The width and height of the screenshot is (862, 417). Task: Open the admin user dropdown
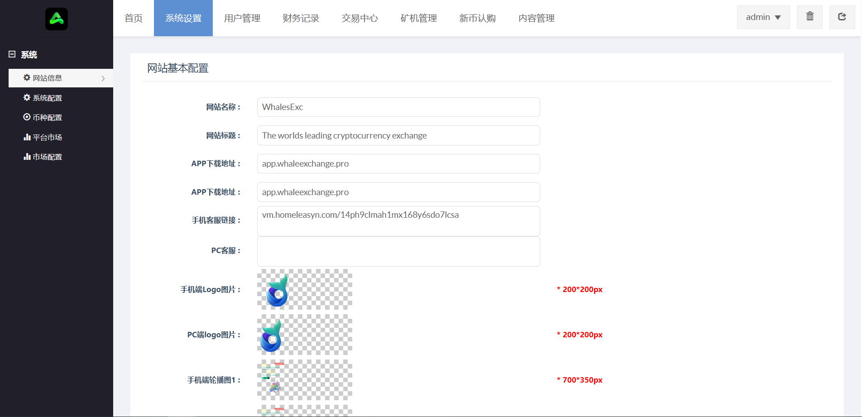(x=763, y=17)
